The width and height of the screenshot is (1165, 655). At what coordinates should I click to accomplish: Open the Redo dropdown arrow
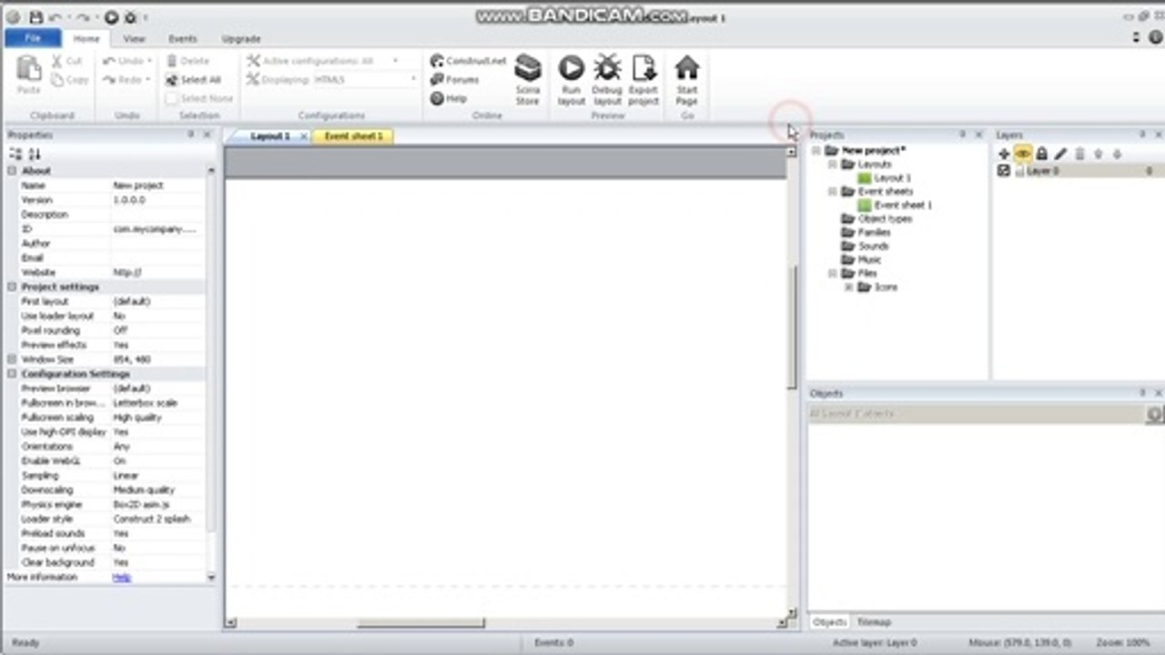pyautogui.click(x=149, y=80)
